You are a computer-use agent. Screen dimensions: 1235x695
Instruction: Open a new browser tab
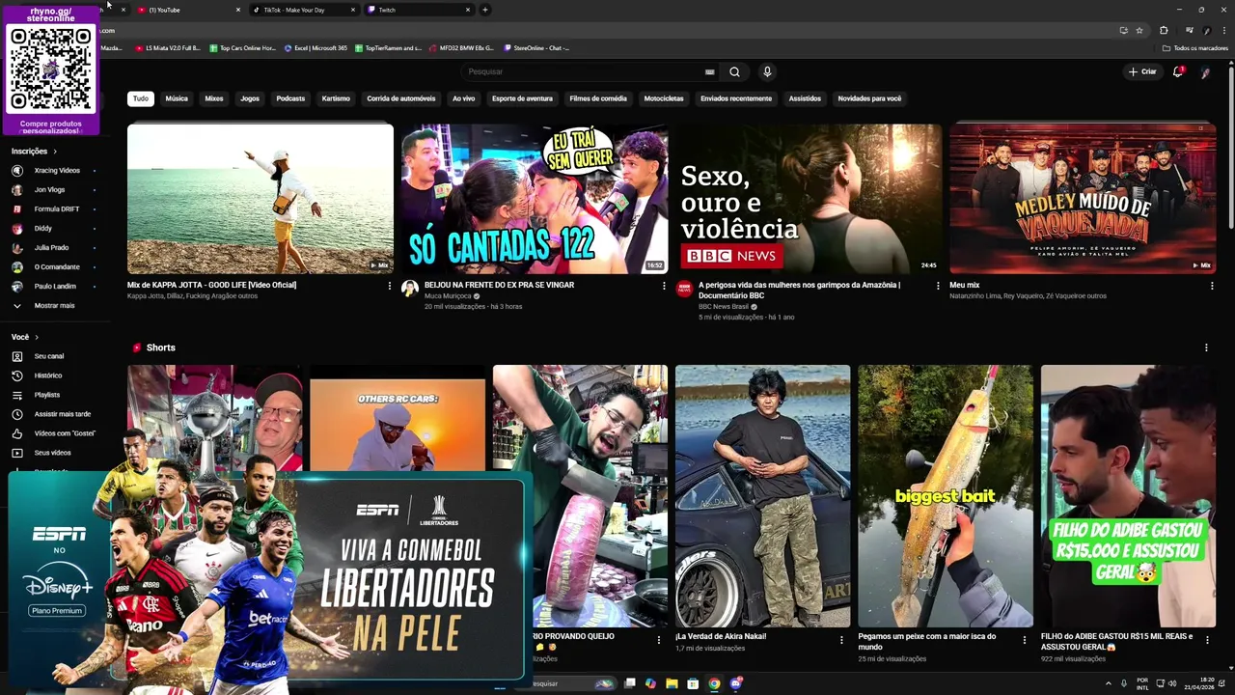pyautogui.click(x=485, y=10)
